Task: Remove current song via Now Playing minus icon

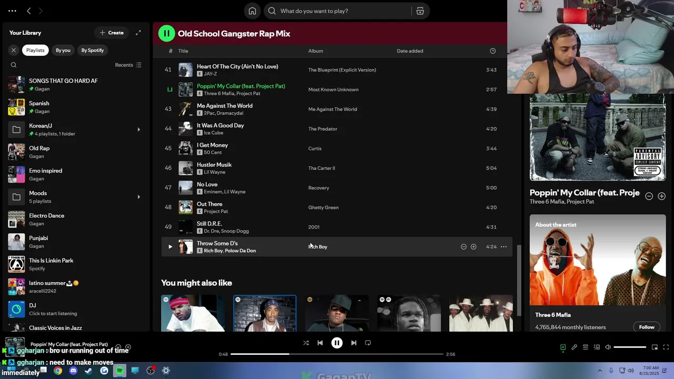Action: tap(649, 196)
